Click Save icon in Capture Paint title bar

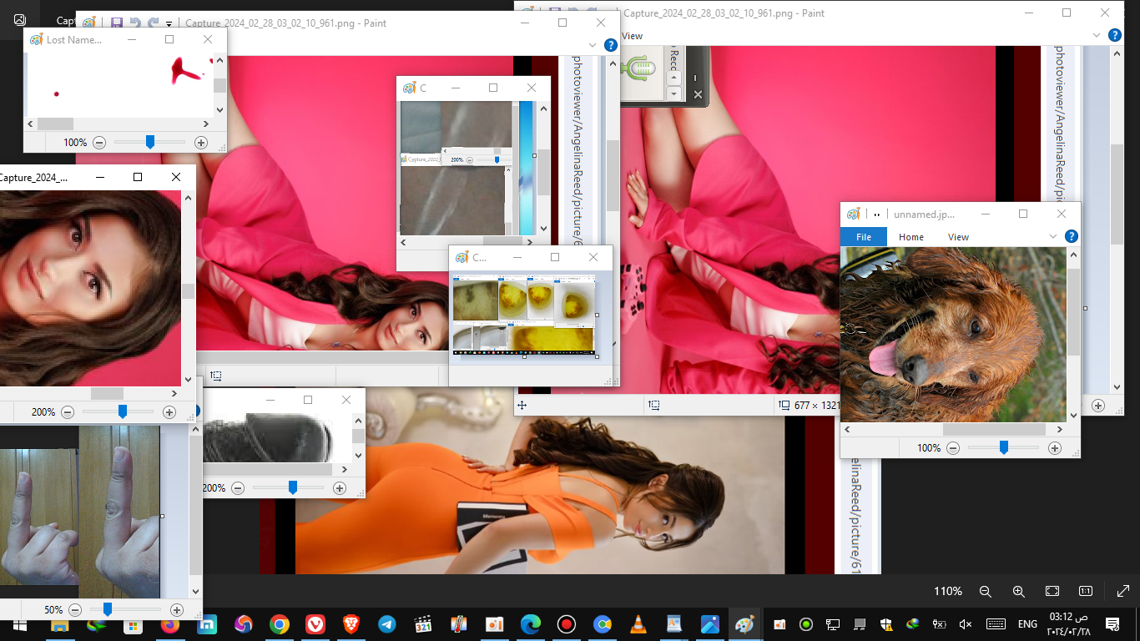(x=117, y=23)
